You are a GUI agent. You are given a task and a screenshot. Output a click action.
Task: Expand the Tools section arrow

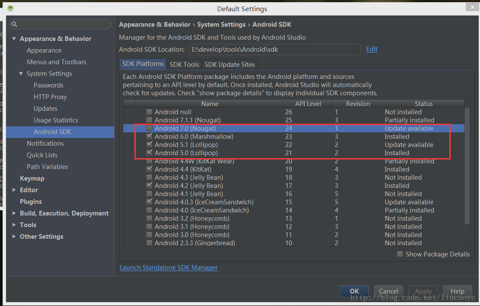click(14, 225)
